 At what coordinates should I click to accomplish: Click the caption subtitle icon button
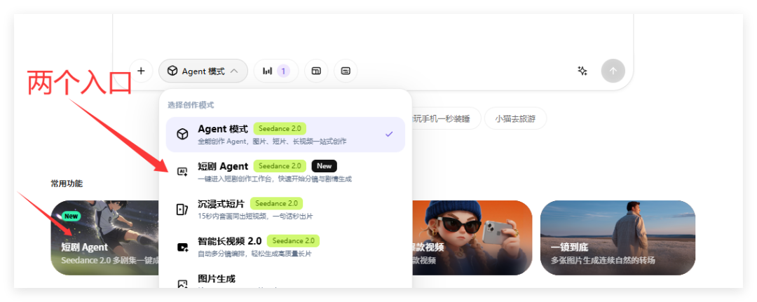tap(346, 71)
